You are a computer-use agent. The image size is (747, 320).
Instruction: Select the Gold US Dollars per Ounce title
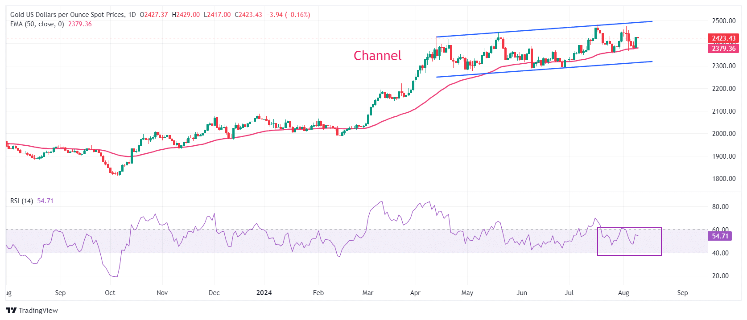[68, 15]
